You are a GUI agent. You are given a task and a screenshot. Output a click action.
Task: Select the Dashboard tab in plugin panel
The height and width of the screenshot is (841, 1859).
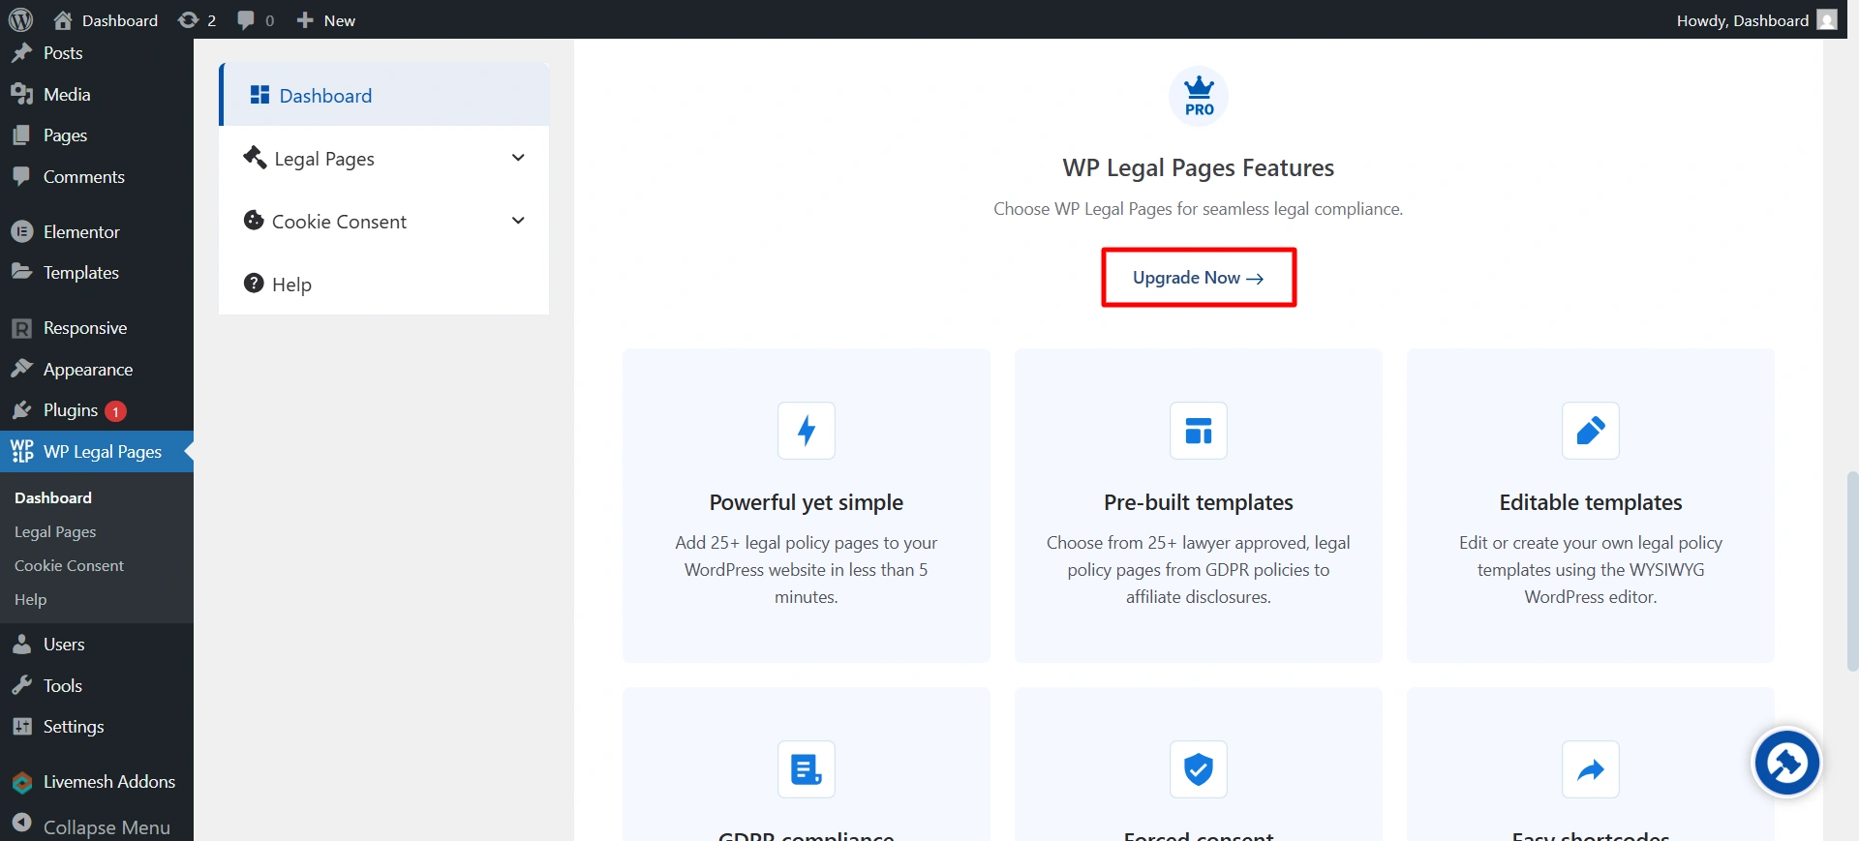[x=325, y=96]
